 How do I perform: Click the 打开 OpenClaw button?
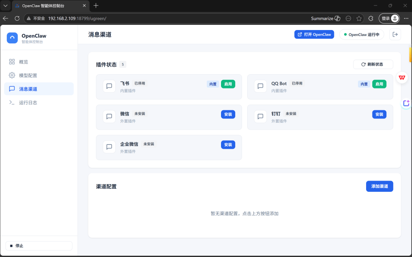click(x=314, y=34)
